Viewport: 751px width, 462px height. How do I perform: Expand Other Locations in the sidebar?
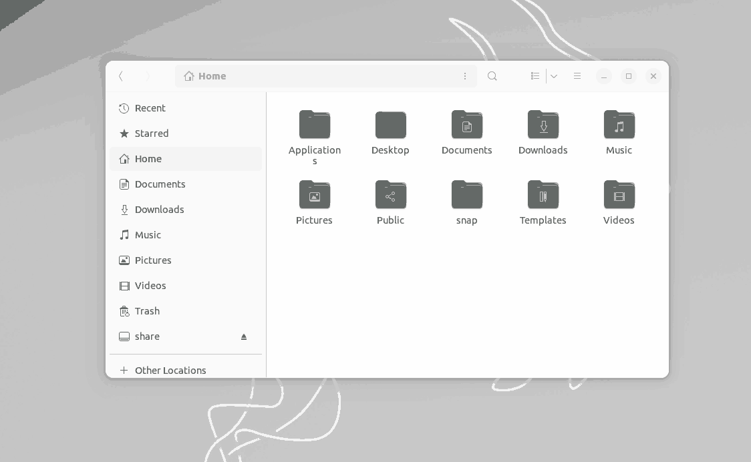170,371
